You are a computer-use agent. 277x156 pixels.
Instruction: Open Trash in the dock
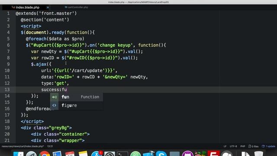[259, 153]
